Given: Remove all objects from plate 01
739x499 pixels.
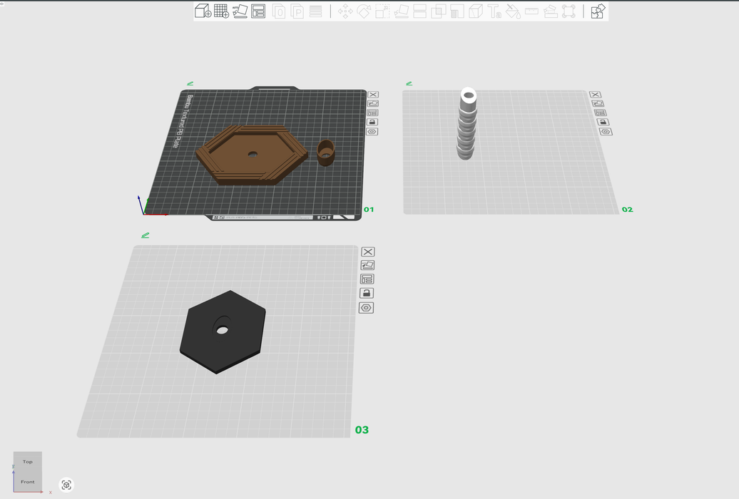Looking at the screenshot, I should [x=372, y=95].
